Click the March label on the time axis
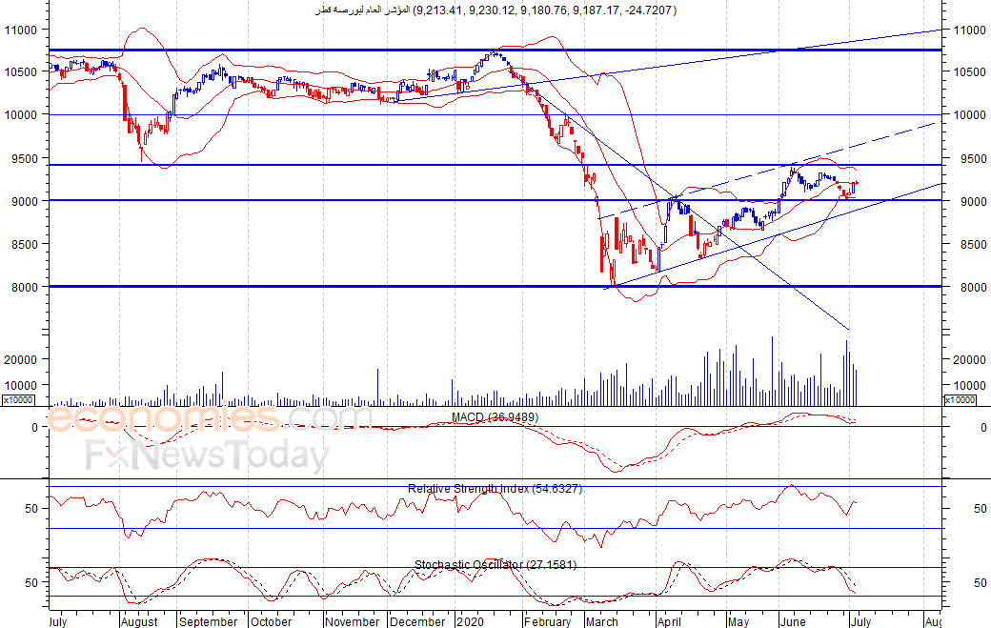991x628 pixels. (601, 621)
